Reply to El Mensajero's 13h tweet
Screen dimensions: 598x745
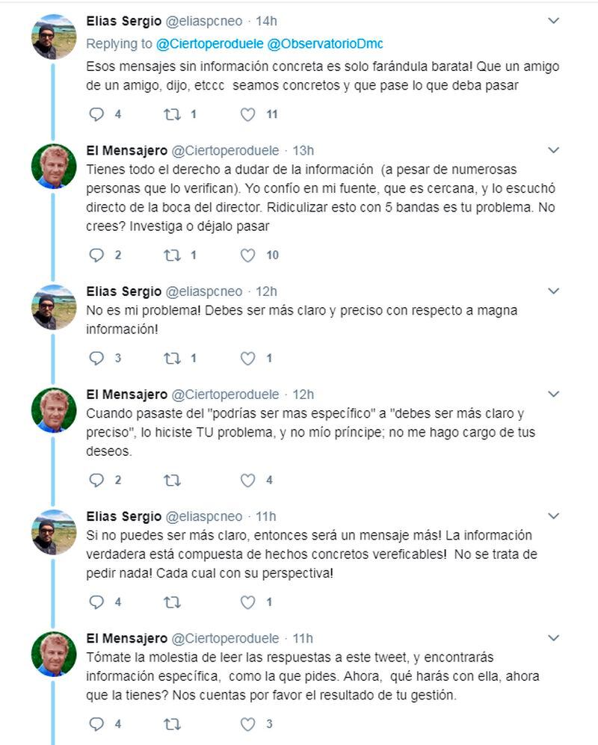pos(96,255)
